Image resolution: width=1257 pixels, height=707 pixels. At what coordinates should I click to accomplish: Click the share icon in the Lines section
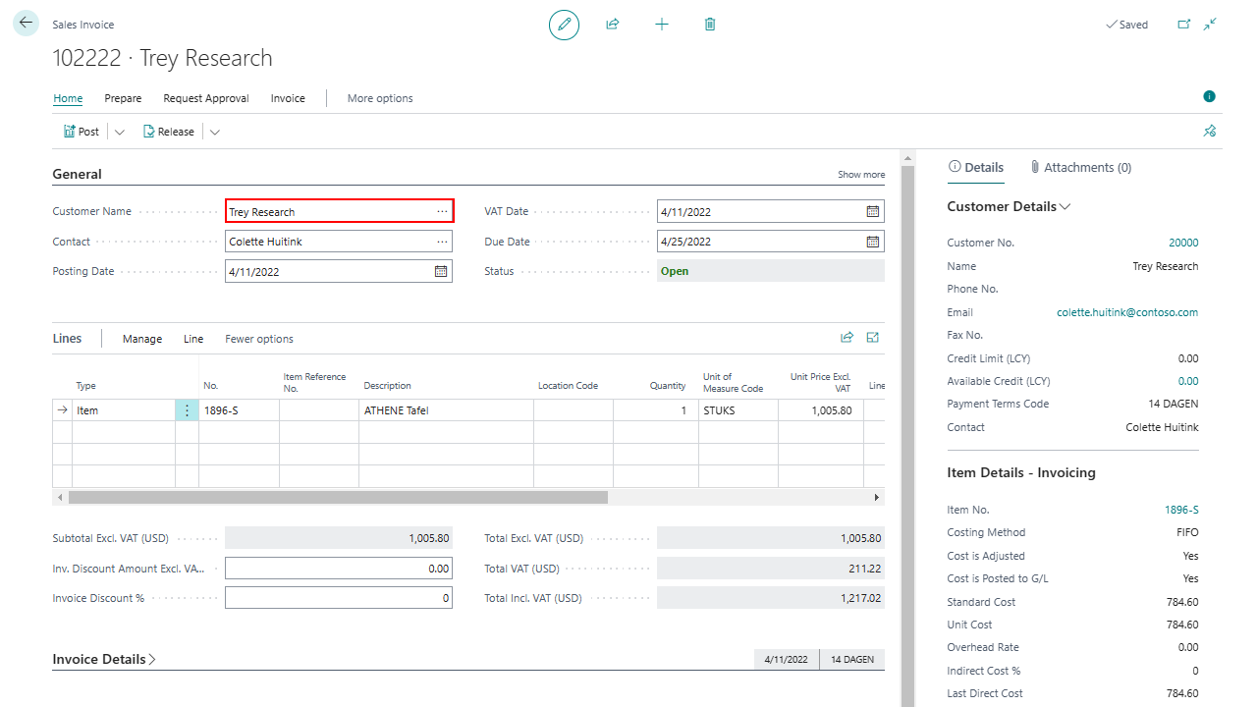[847, 338]
